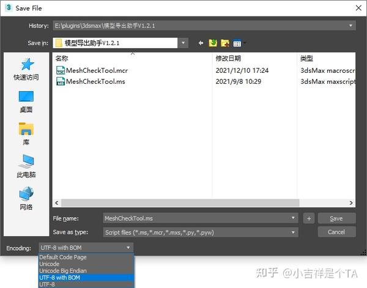Create a new folder icon
The width and height of the screenshot is (367, 288).
click(x=225, y=43)
